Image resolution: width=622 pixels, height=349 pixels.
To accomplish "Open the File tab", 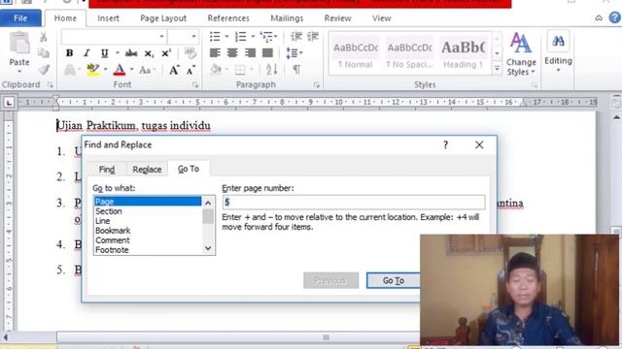I will click(x=20, y=18).
